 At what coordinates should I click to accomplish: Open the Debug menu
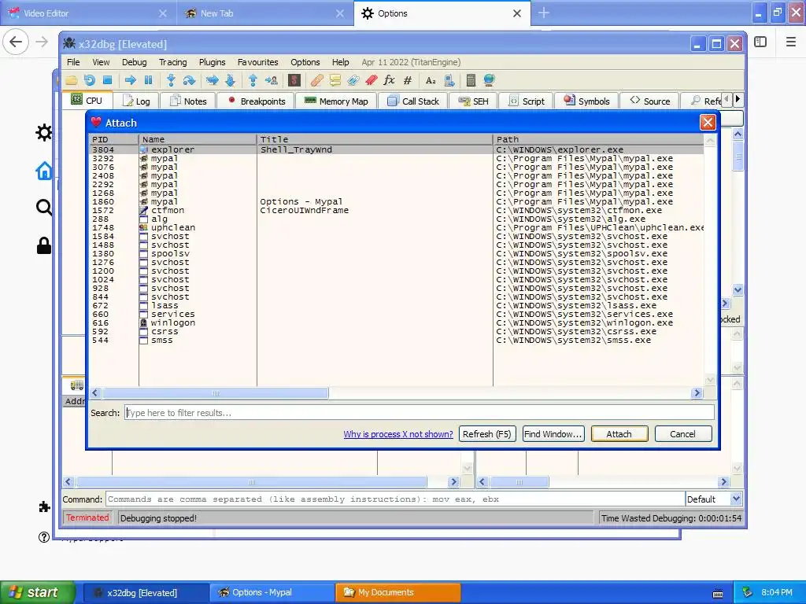[x=134, y=62]
